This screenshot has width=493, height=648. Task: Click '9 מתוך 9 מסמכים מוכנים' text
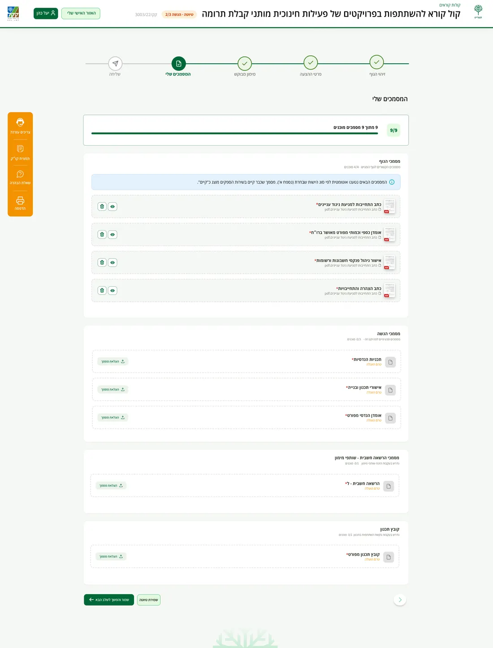coord(355,127)
